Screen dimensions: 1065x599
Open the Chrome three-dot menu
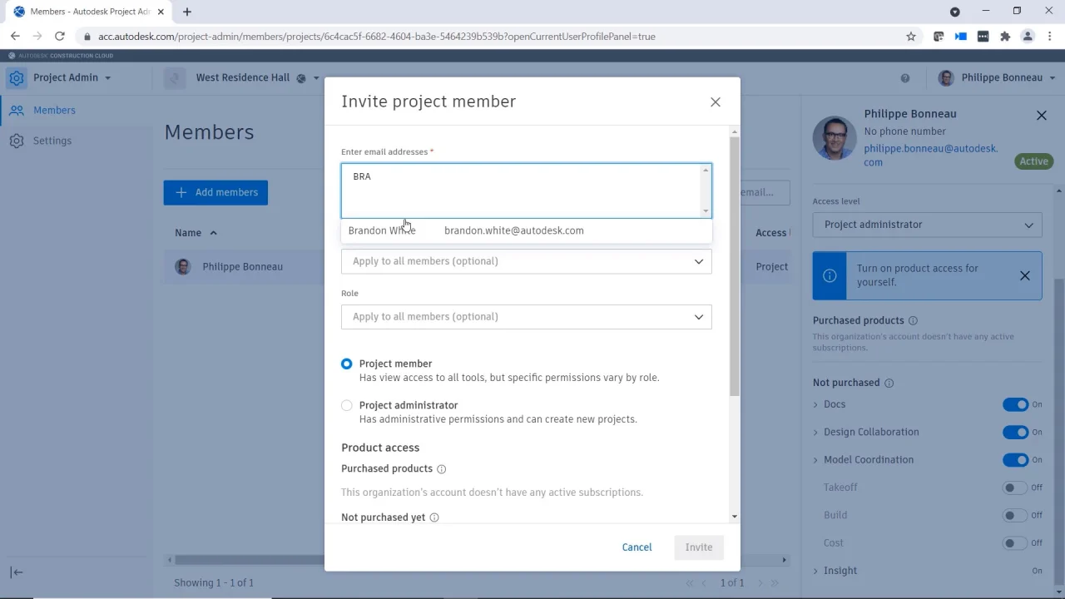[x=1050, y=37]
